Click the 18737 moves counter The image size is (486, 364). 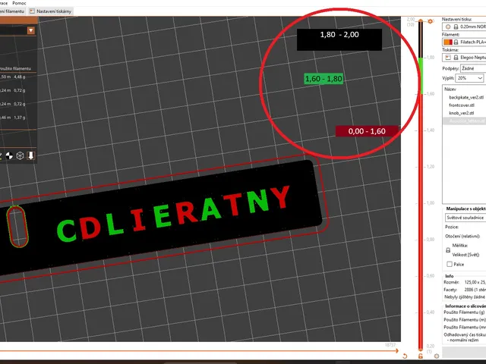[390, 345]
